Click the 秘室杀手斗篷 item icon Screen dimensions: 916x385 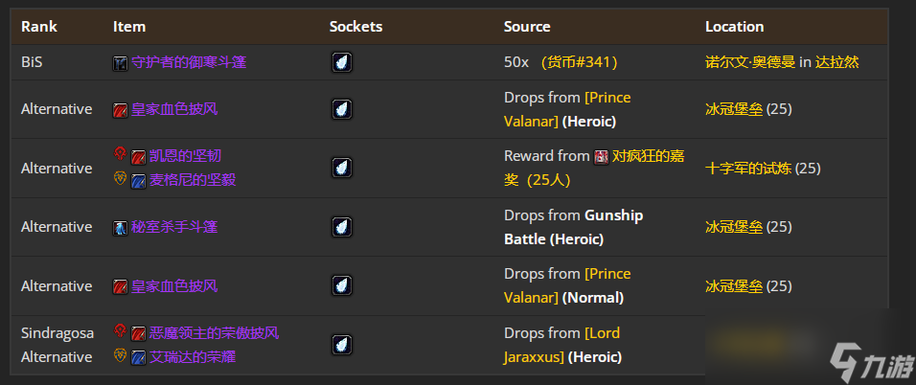click(x=121, y=228)
